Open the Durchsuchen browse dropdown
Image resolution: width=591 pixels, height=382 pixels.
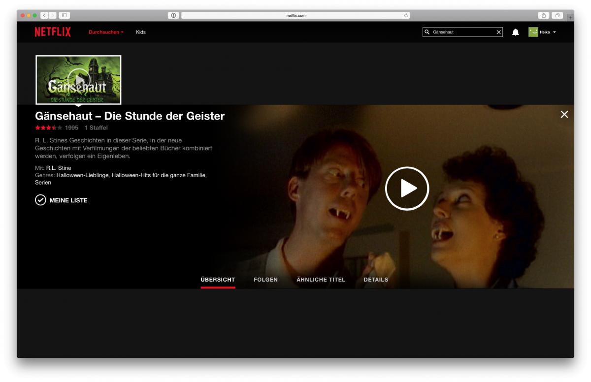[x=106, y=32]
